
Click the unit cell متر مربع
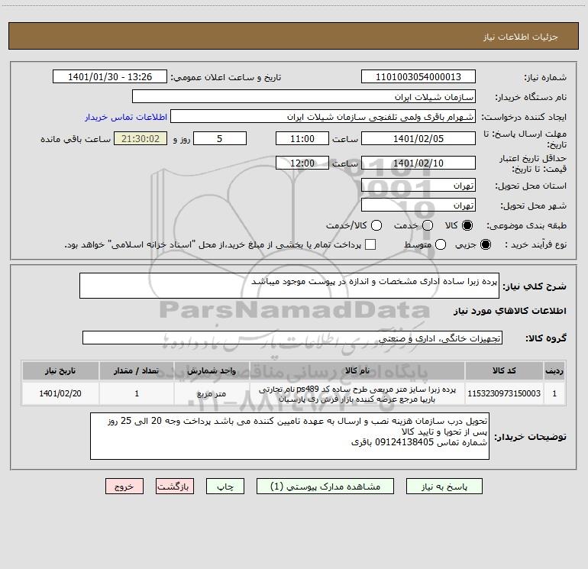click(x=212, y=393)
